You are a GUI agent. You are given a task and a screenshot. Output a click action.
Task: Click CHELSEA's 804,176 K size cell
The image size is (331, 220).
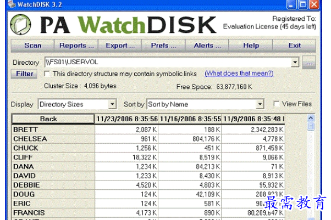(x=190, y=139)
